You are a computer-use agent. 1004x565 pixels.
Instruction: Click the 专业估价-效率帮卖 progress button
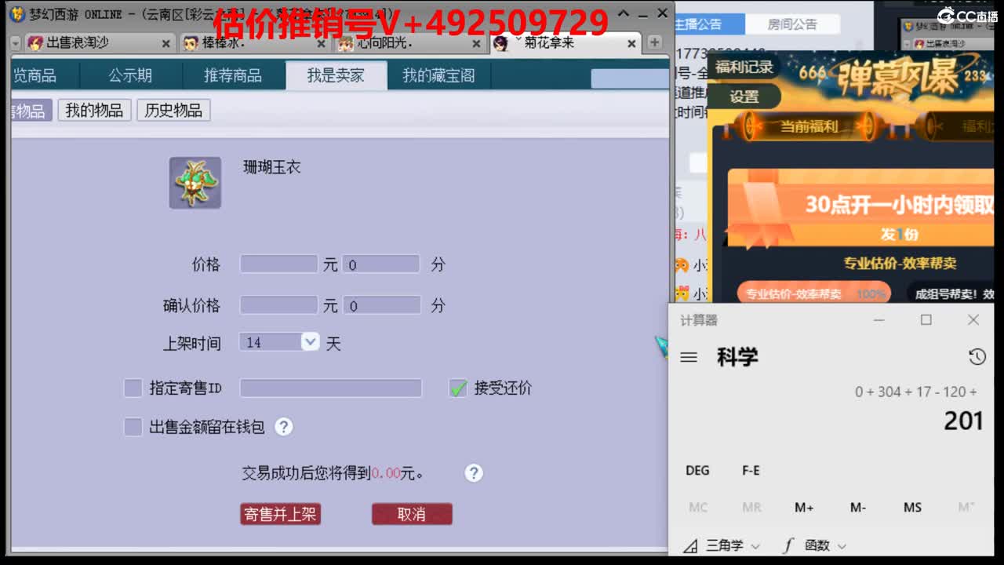(x=814, y=294)
